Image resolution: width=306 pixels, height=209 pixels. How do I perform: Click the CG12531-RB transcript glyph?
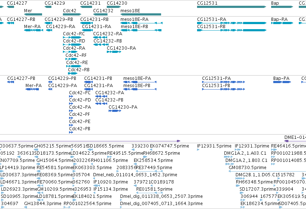(x=232, y=30)
